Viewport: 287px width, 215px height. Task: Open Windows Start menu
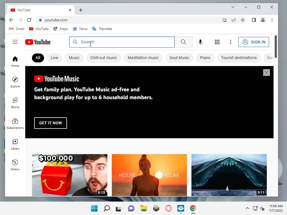click(x=94, y=208)
